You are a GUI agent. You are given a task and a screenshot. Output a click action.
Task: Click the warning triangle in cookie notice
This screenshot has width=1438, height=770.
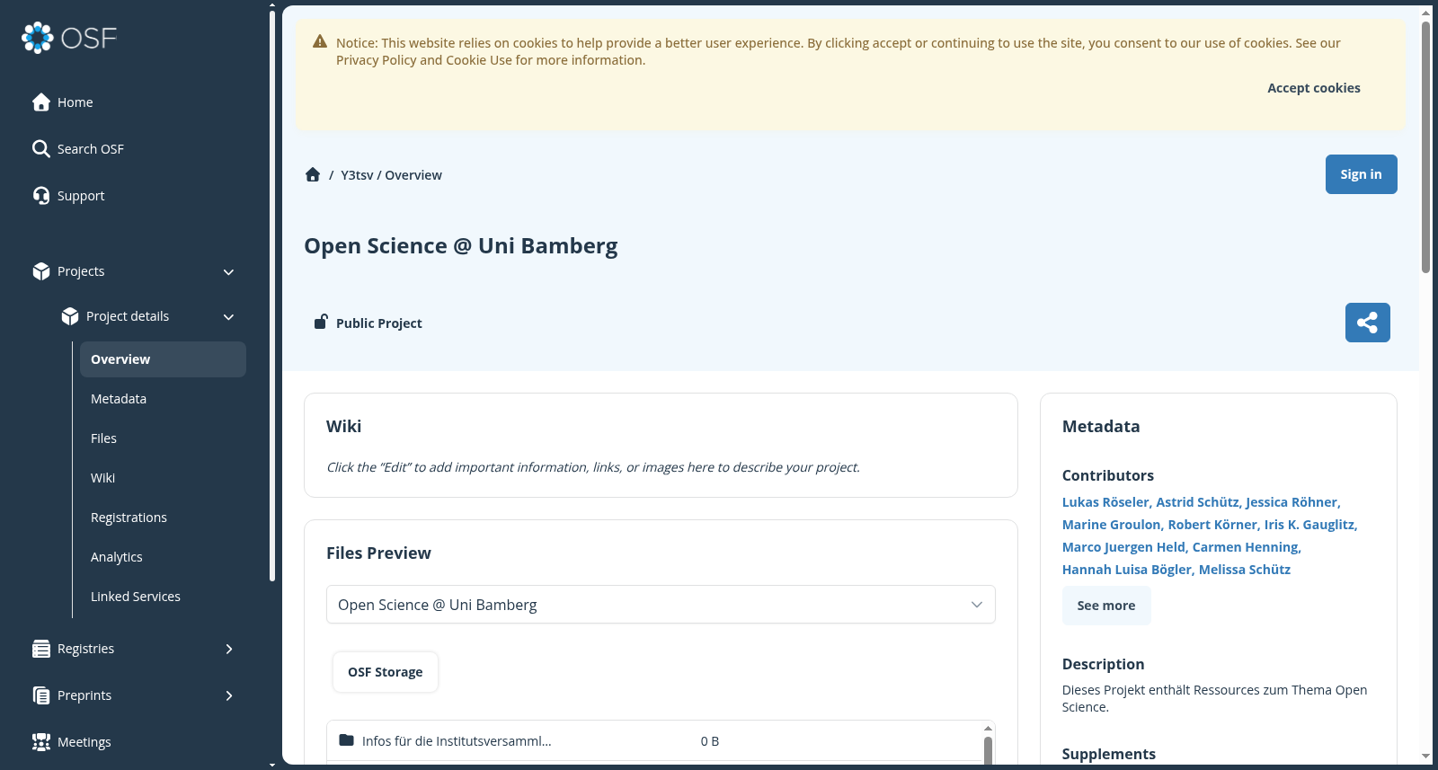(x=320, y=41)
